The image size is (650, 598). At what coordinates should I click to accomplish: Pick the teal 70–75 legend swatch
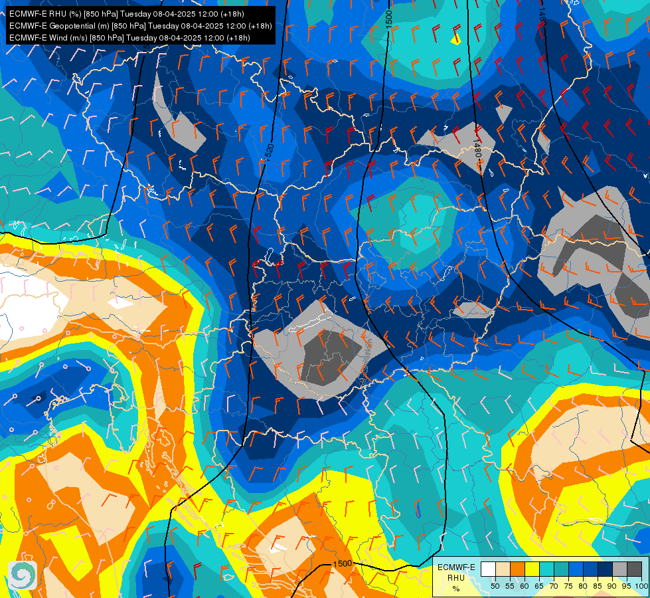point(561,569)
